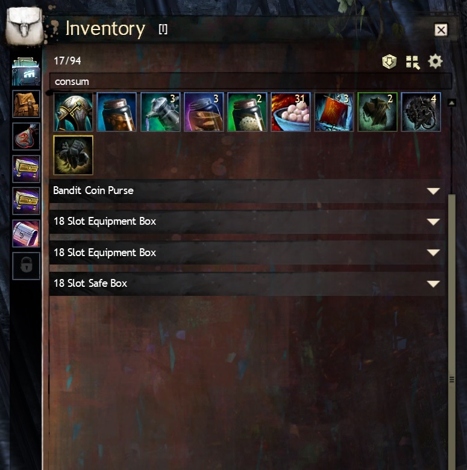
Task: Select the purple jar item stacked 3
Action: 204,112
